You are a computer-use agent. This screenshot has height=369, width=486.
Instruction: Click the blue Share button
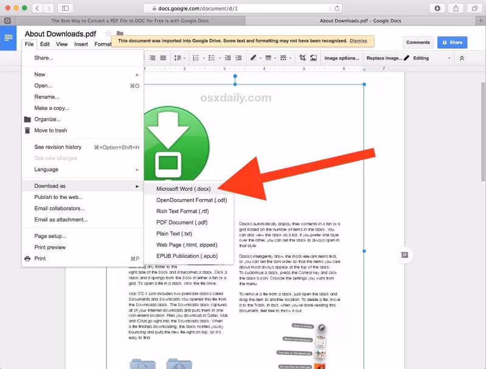pos(452,42)
